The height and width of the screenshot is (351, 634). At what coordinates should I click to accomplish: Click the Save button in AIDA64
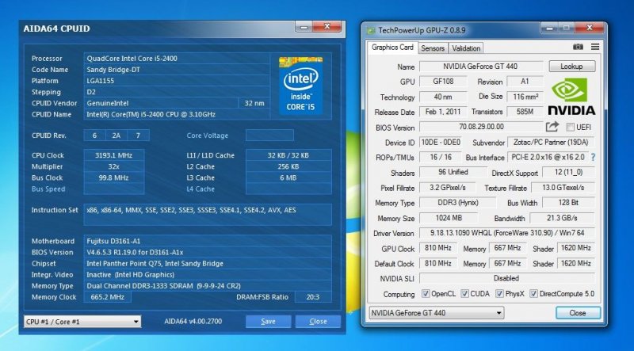[x=268, y=321]
